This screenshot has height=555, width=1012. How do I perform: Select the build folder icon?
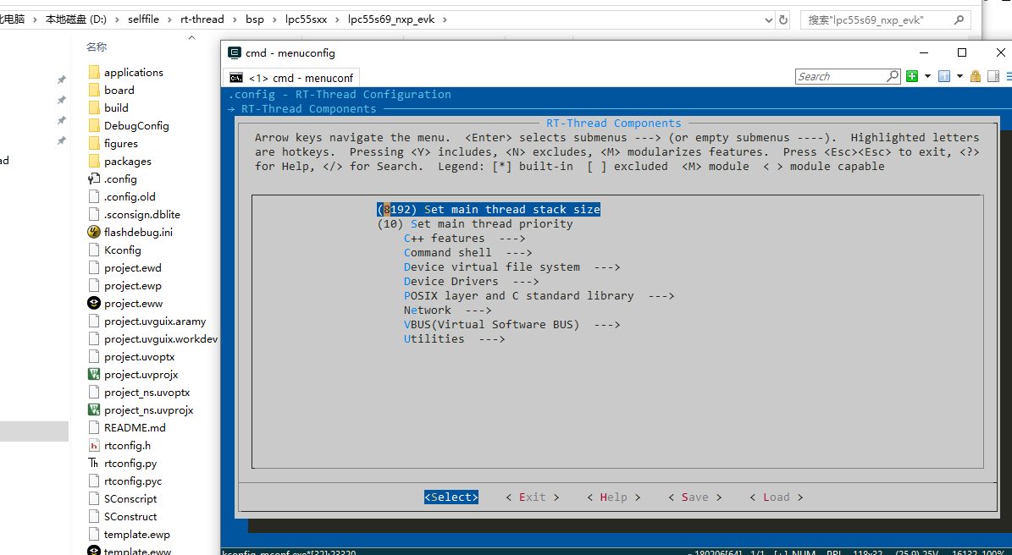point(94,107)
